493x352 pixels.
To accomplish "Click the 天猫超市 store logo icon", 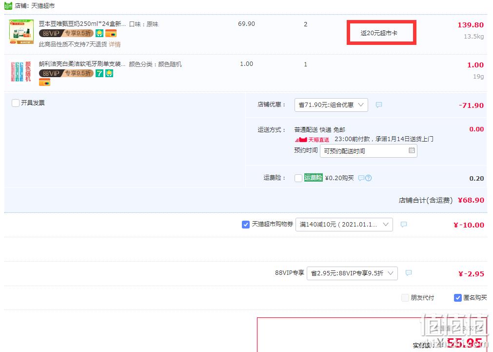I will 8,6.
